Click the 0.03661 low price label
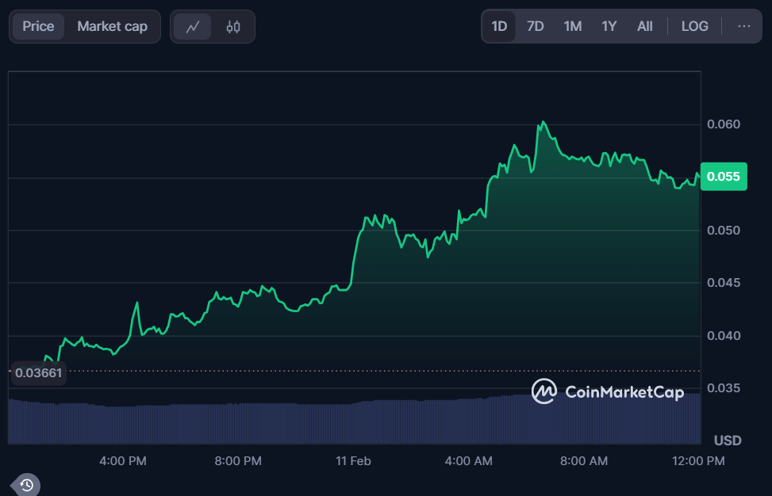Screen dimensions: 772x496 (38, 372)
